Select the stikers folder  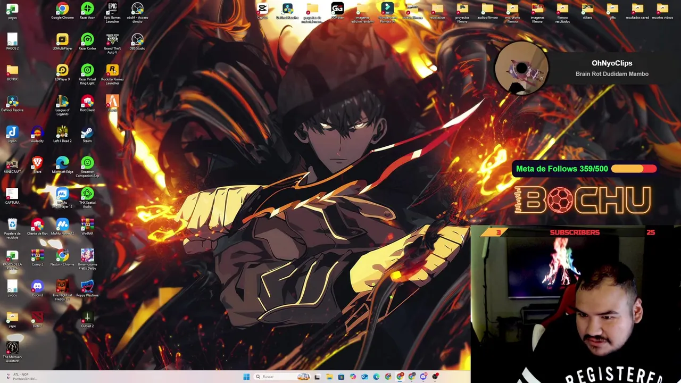click(x=587, y=11)
